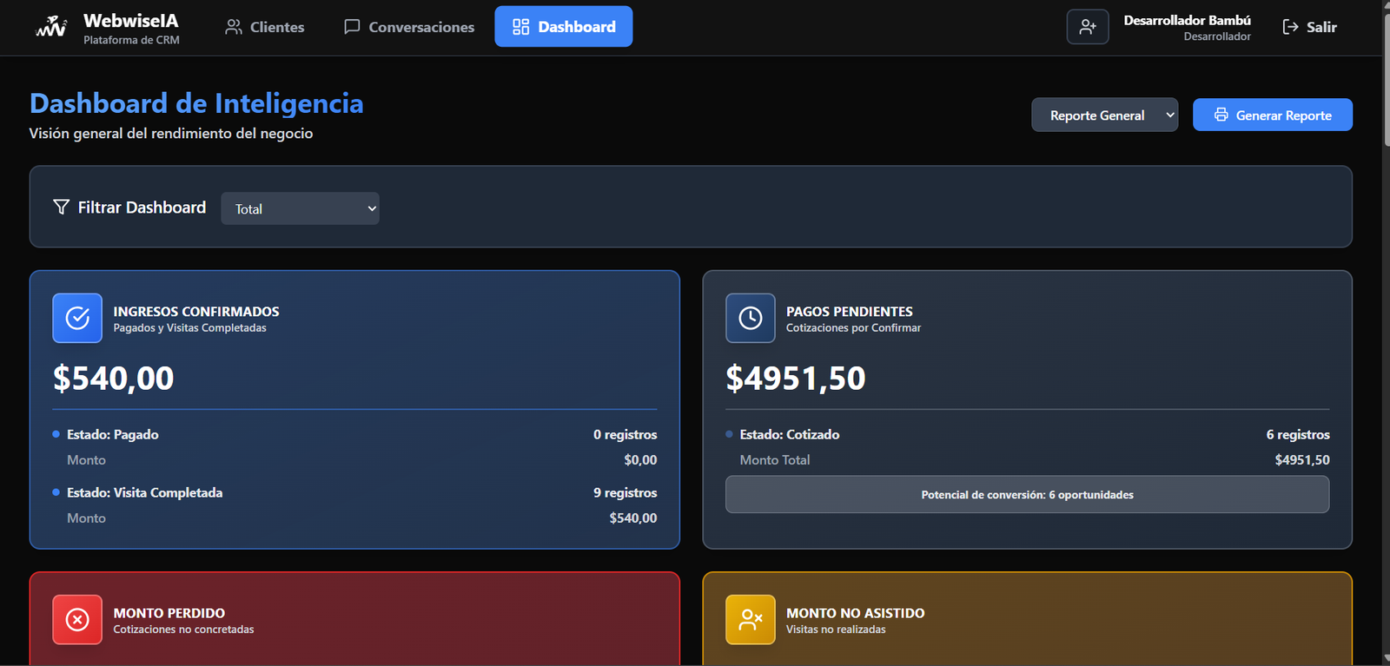The width and height of the screenshot is (1390, 666).
Task: Click Estado: Cotizado label
Action: 790,434
